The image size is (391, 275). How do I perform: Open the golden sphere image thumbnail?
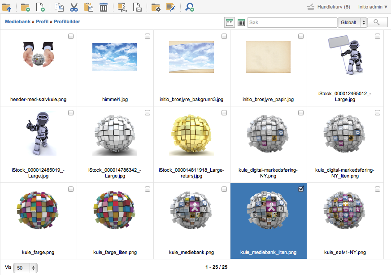pyautogui.click(x=191, y=134)
